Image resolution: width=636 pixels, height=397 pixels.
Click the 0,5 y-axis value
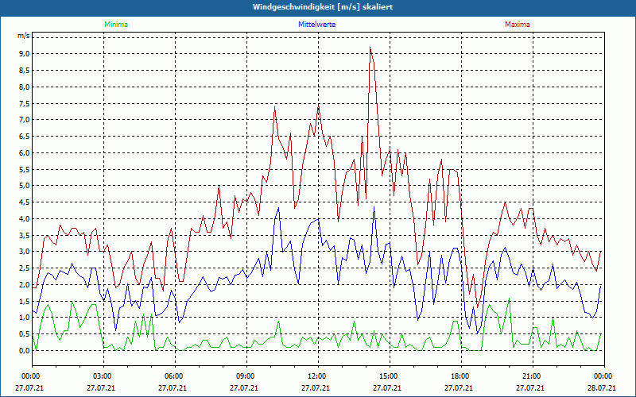click(x=25, y=334)
